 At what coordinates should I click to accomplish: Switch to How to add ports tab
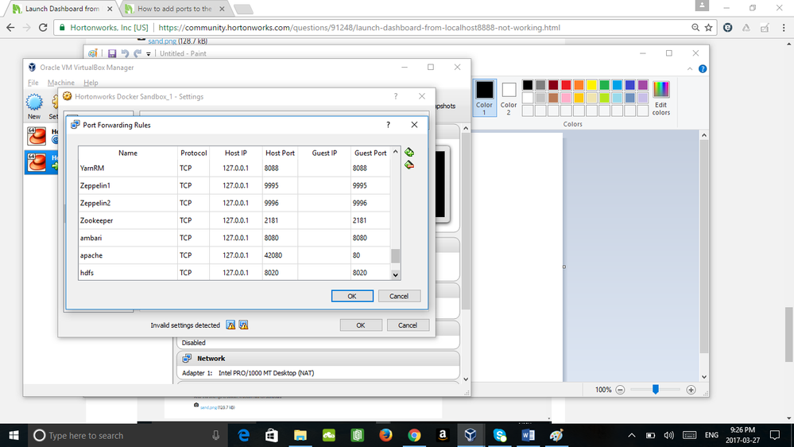[175, 9]
